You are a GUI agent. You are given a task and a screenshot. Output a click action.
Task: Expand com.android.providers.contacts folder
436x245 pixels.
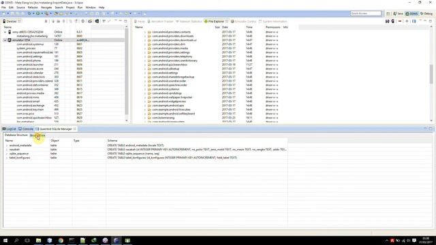pyautogui.click(x=145, y=32)
